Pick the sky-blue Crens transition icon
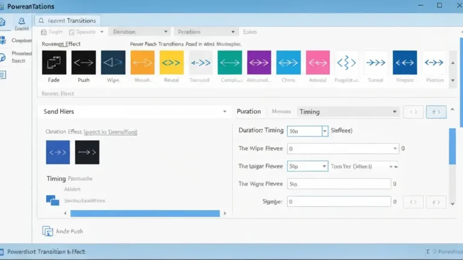Viewport: 463px width, 260px height. [289, 63]
